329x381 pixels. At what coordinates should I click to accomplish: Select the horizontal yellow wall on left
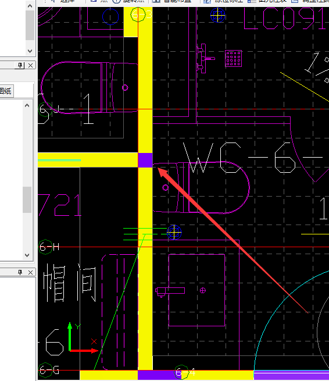(88, 160)
